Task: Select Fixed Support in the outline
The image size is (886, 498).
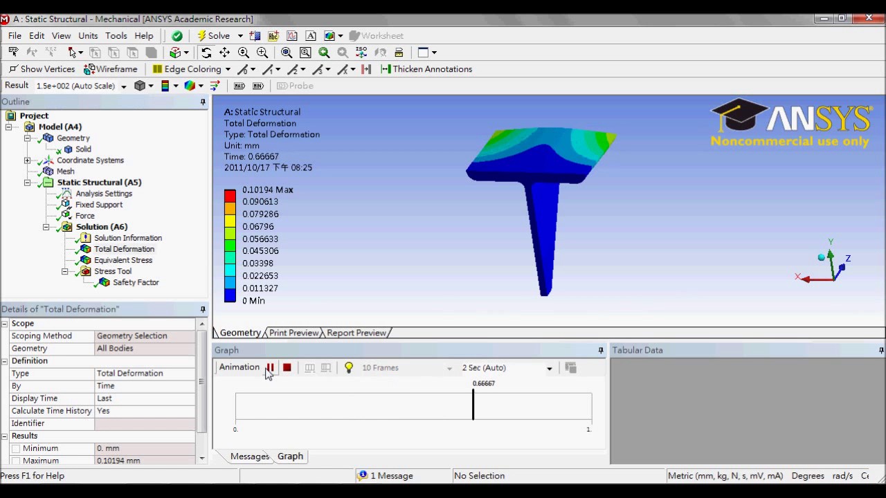Action: click(x=99, y=205)
